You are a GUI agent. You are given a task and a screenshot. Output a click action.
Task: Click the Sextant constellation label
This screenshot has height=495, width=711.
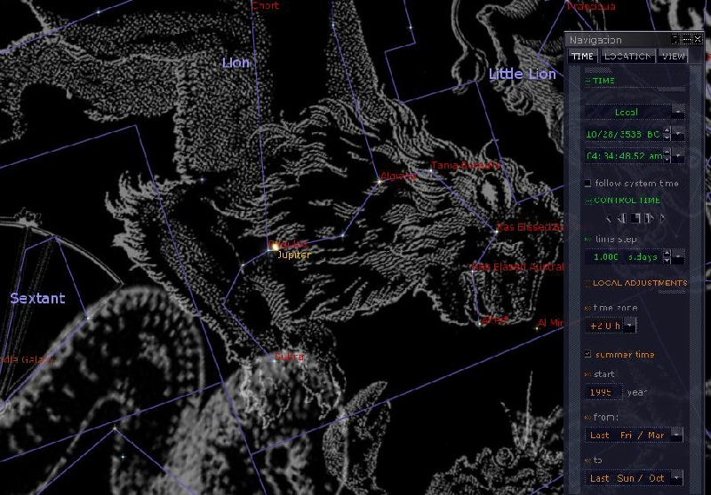coord(37,298)
